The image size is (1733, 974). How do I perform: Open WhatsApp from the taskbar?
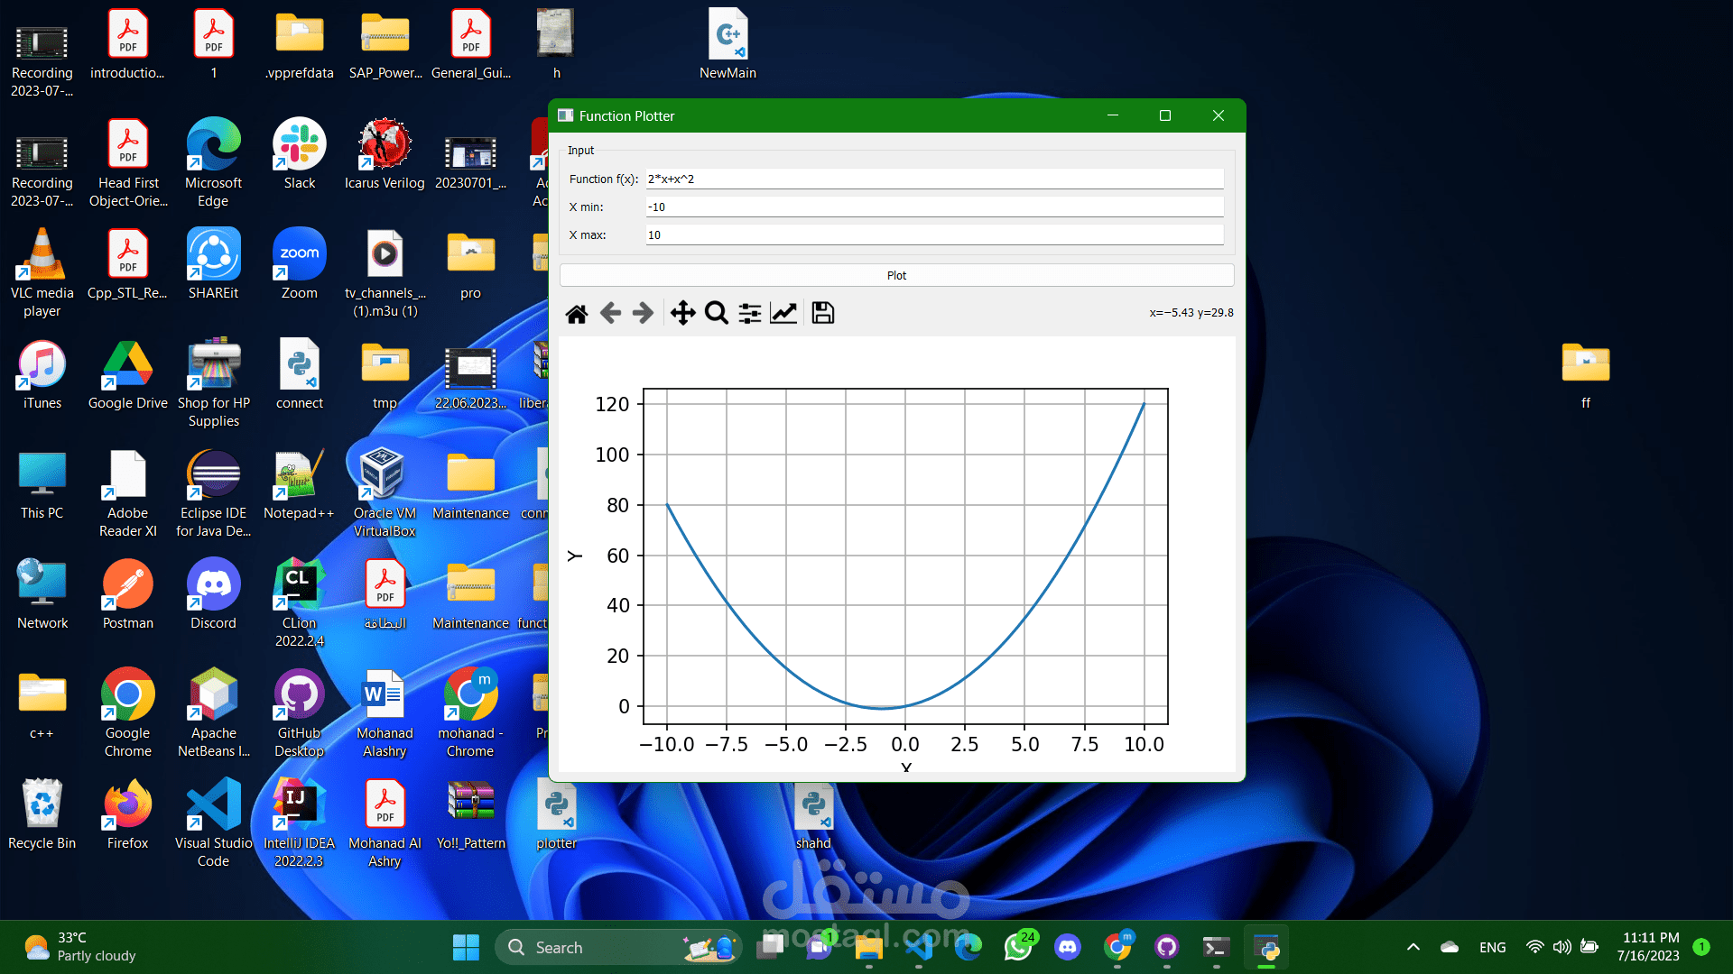tap(1018, 947)
